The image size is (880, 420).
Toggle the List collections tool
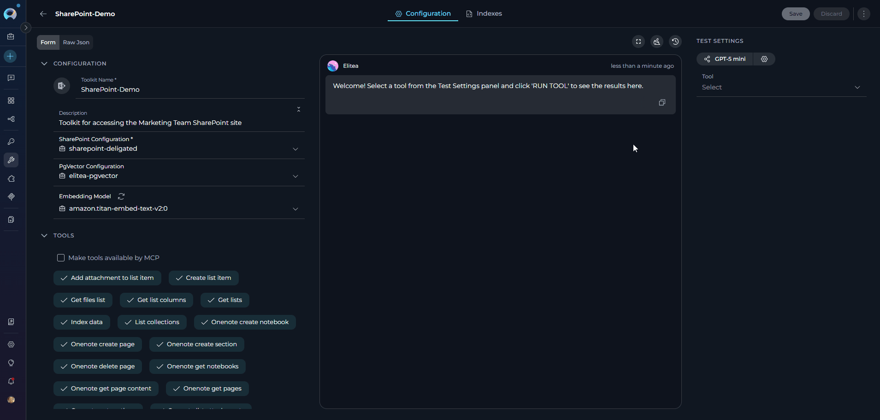point(152,322)
